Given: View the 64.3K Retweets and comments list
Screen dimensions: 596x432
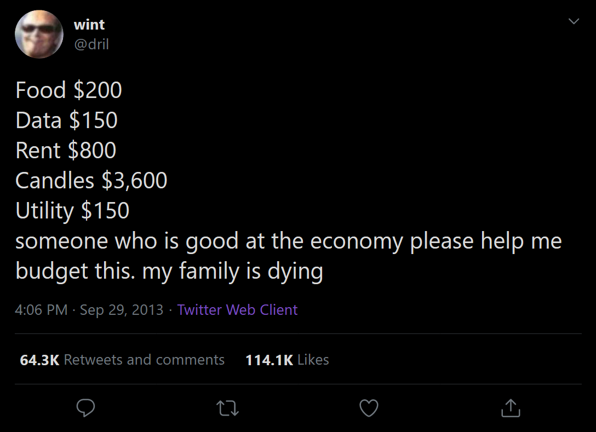Looking at the screenshot, I should [x=122, y=360].
